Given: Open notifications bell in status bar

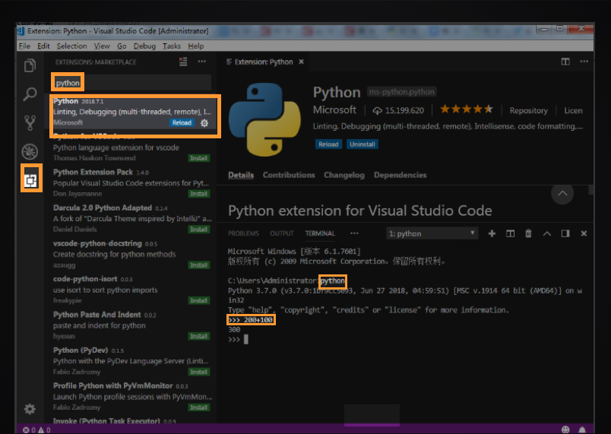Looking at the screenshot, I should pos(582,429).
